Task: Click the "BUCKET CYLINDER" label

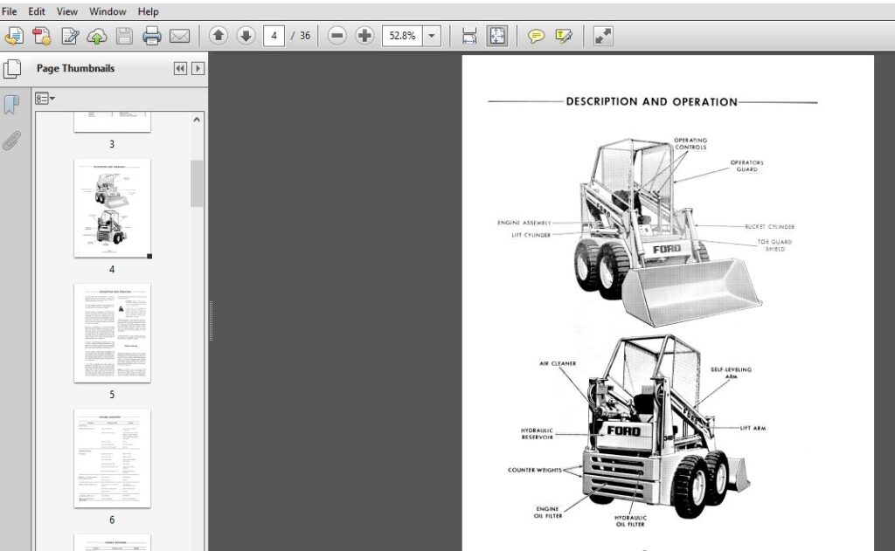Action: [769, 227]
